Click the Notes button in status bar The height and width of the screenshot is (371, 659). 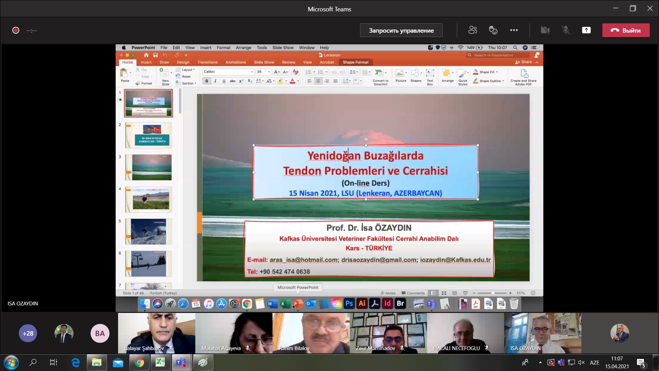coord(388,293)
